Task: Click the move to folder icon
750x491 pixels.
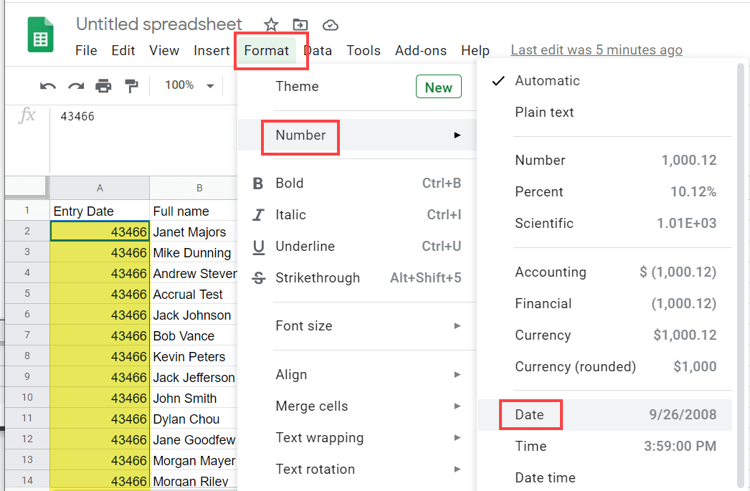Action: [x=300, y=24]
